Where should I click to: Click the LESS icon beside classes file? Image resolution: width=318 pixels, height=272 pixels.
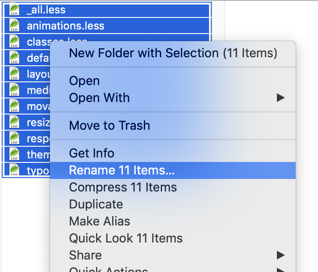pos(14,42)
